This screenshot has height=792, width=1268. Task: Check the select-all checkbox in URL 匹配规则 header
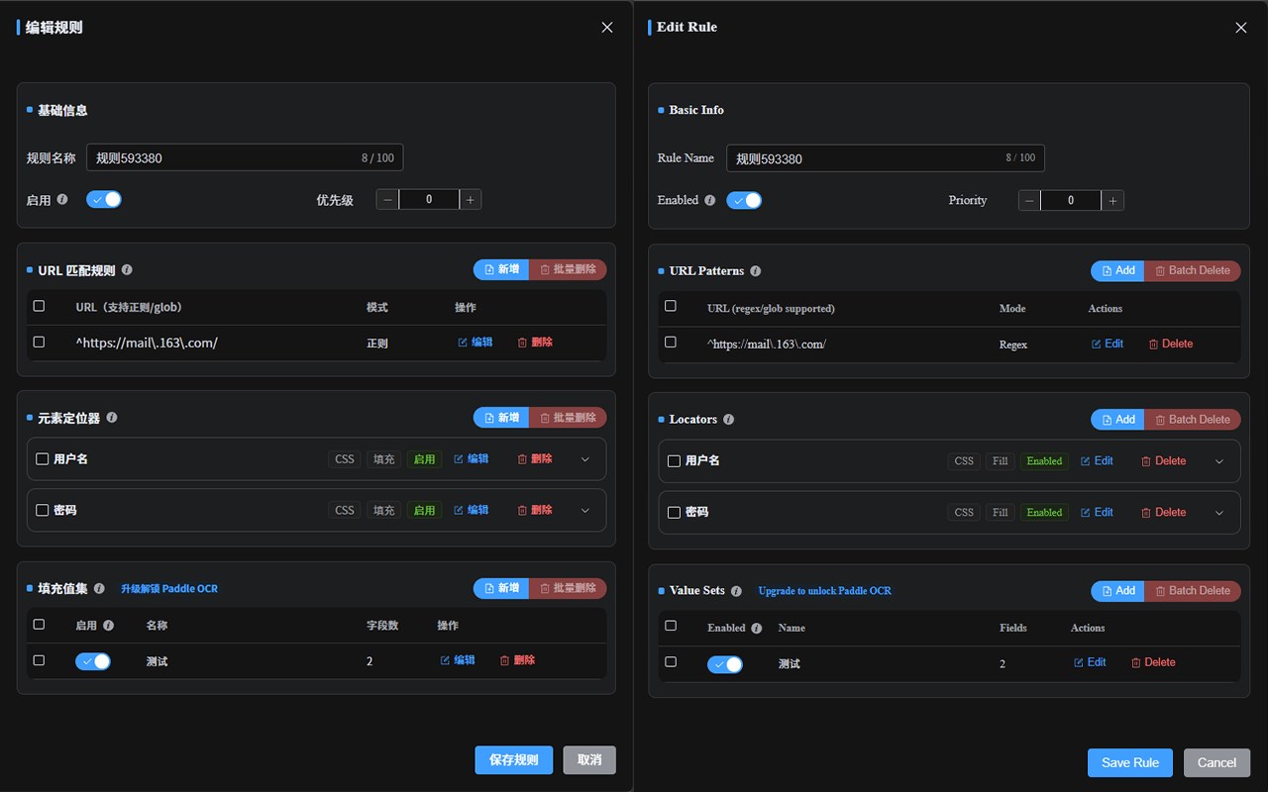point(39,306)
